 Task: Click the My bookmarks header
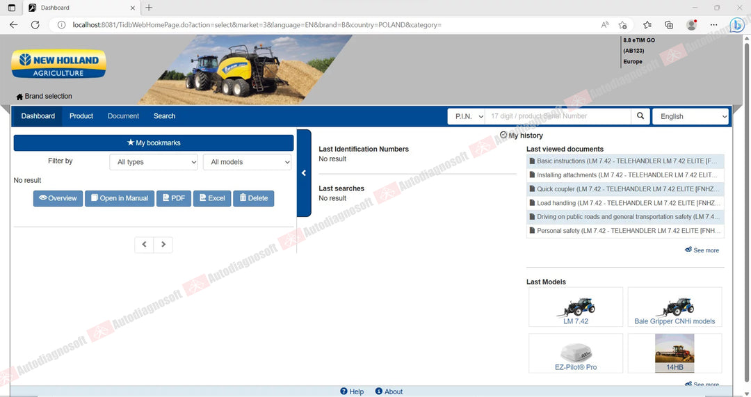[x=153, y=143]
